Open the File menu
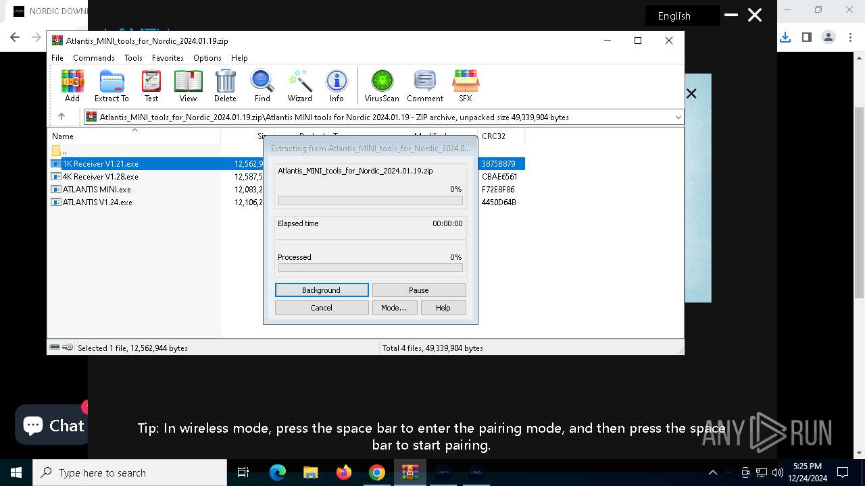This screenshot has width=865, height=486. coord(57,58)
